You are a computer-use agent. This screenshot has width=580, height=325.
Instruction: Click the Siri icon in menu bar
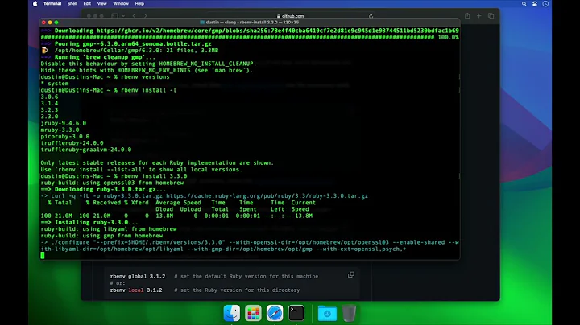545,4
